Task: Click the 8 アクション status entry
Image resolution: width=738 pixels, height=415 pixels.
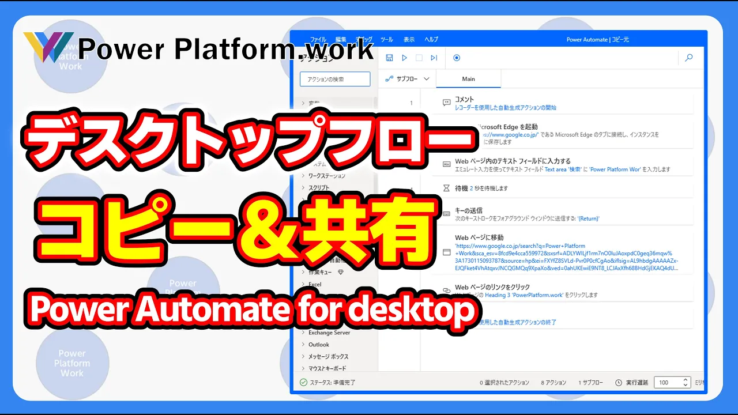Action: [x=553, y=382]
